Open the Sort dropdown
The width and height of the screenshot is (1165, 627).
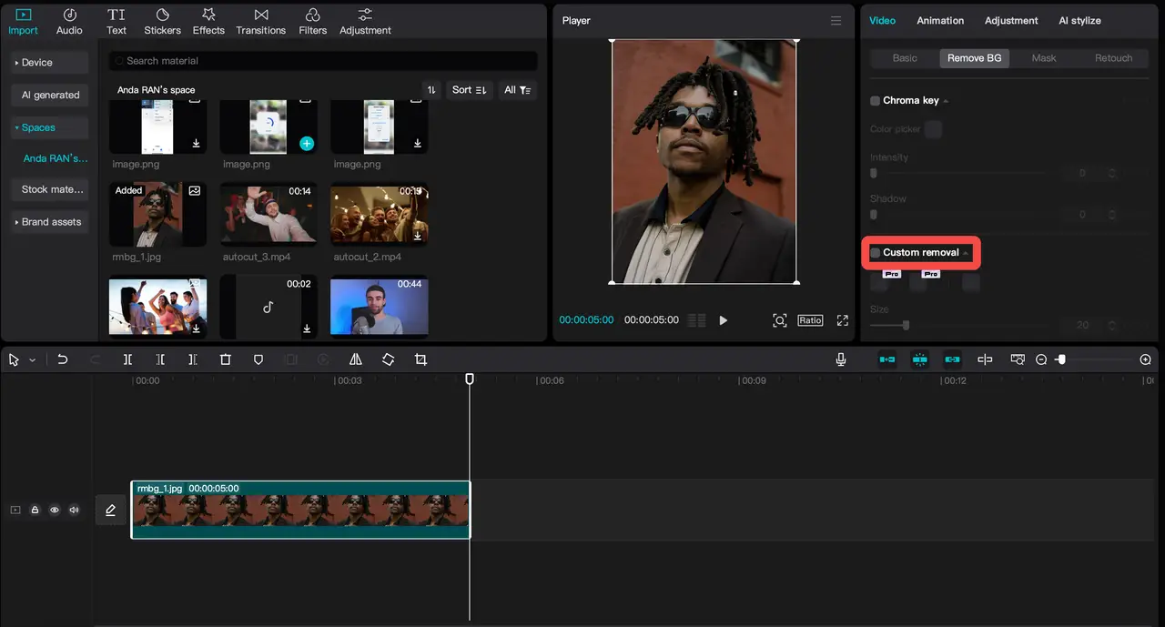(470, 90)
